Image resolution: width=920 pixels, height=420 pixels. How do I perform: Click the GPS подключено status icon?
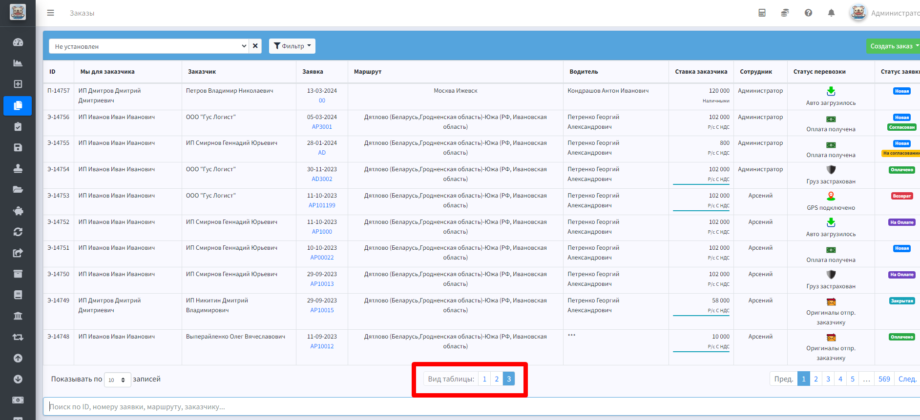831,196
